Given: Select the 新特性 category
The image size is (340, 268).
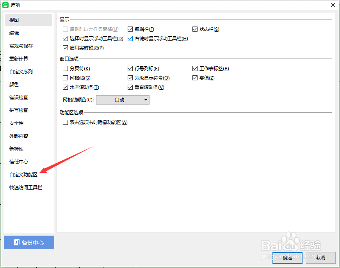Looking at the screenshot, I should [16, 149].
